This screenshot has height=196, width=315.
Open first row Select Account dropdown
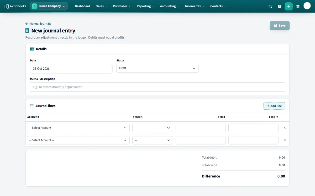(78, 128)
